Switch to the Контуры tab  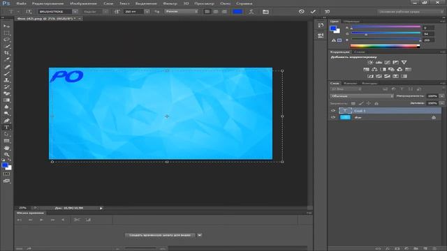[369, 84]
